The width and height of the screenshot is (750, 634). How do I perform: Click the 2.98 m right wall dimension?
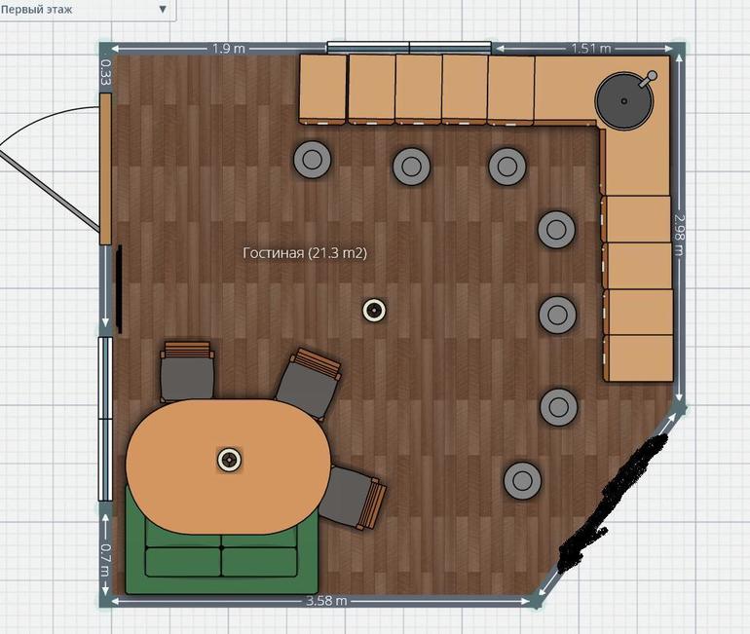pos(680,234)
